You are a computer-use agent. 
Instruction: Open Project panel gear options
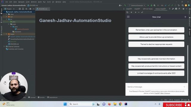(30, 9)
